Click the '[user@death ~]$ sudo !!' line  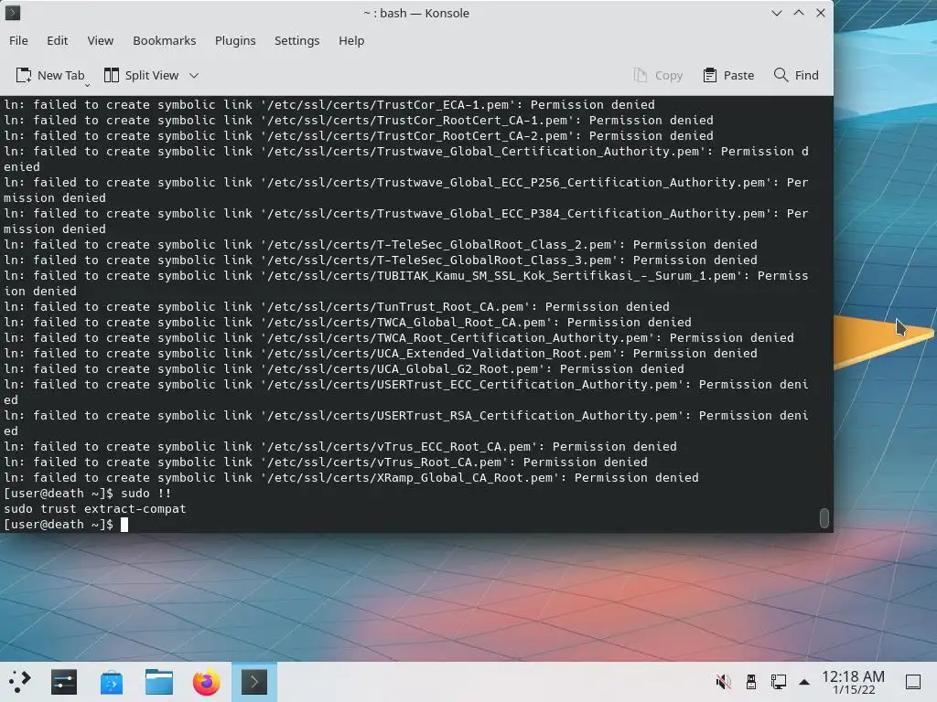point(87,493)
